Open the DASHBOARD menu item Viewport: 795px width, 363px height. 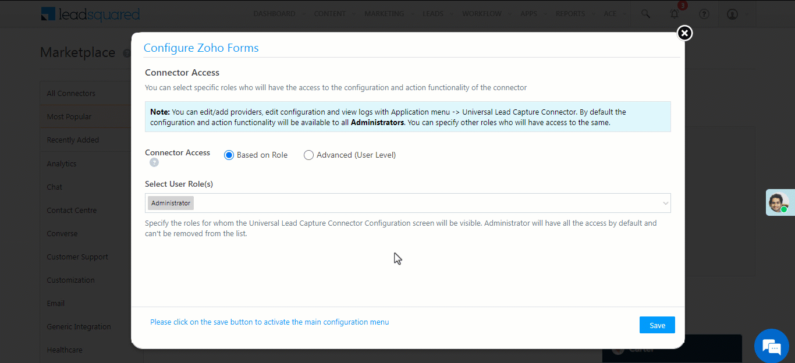pos(274,13)
